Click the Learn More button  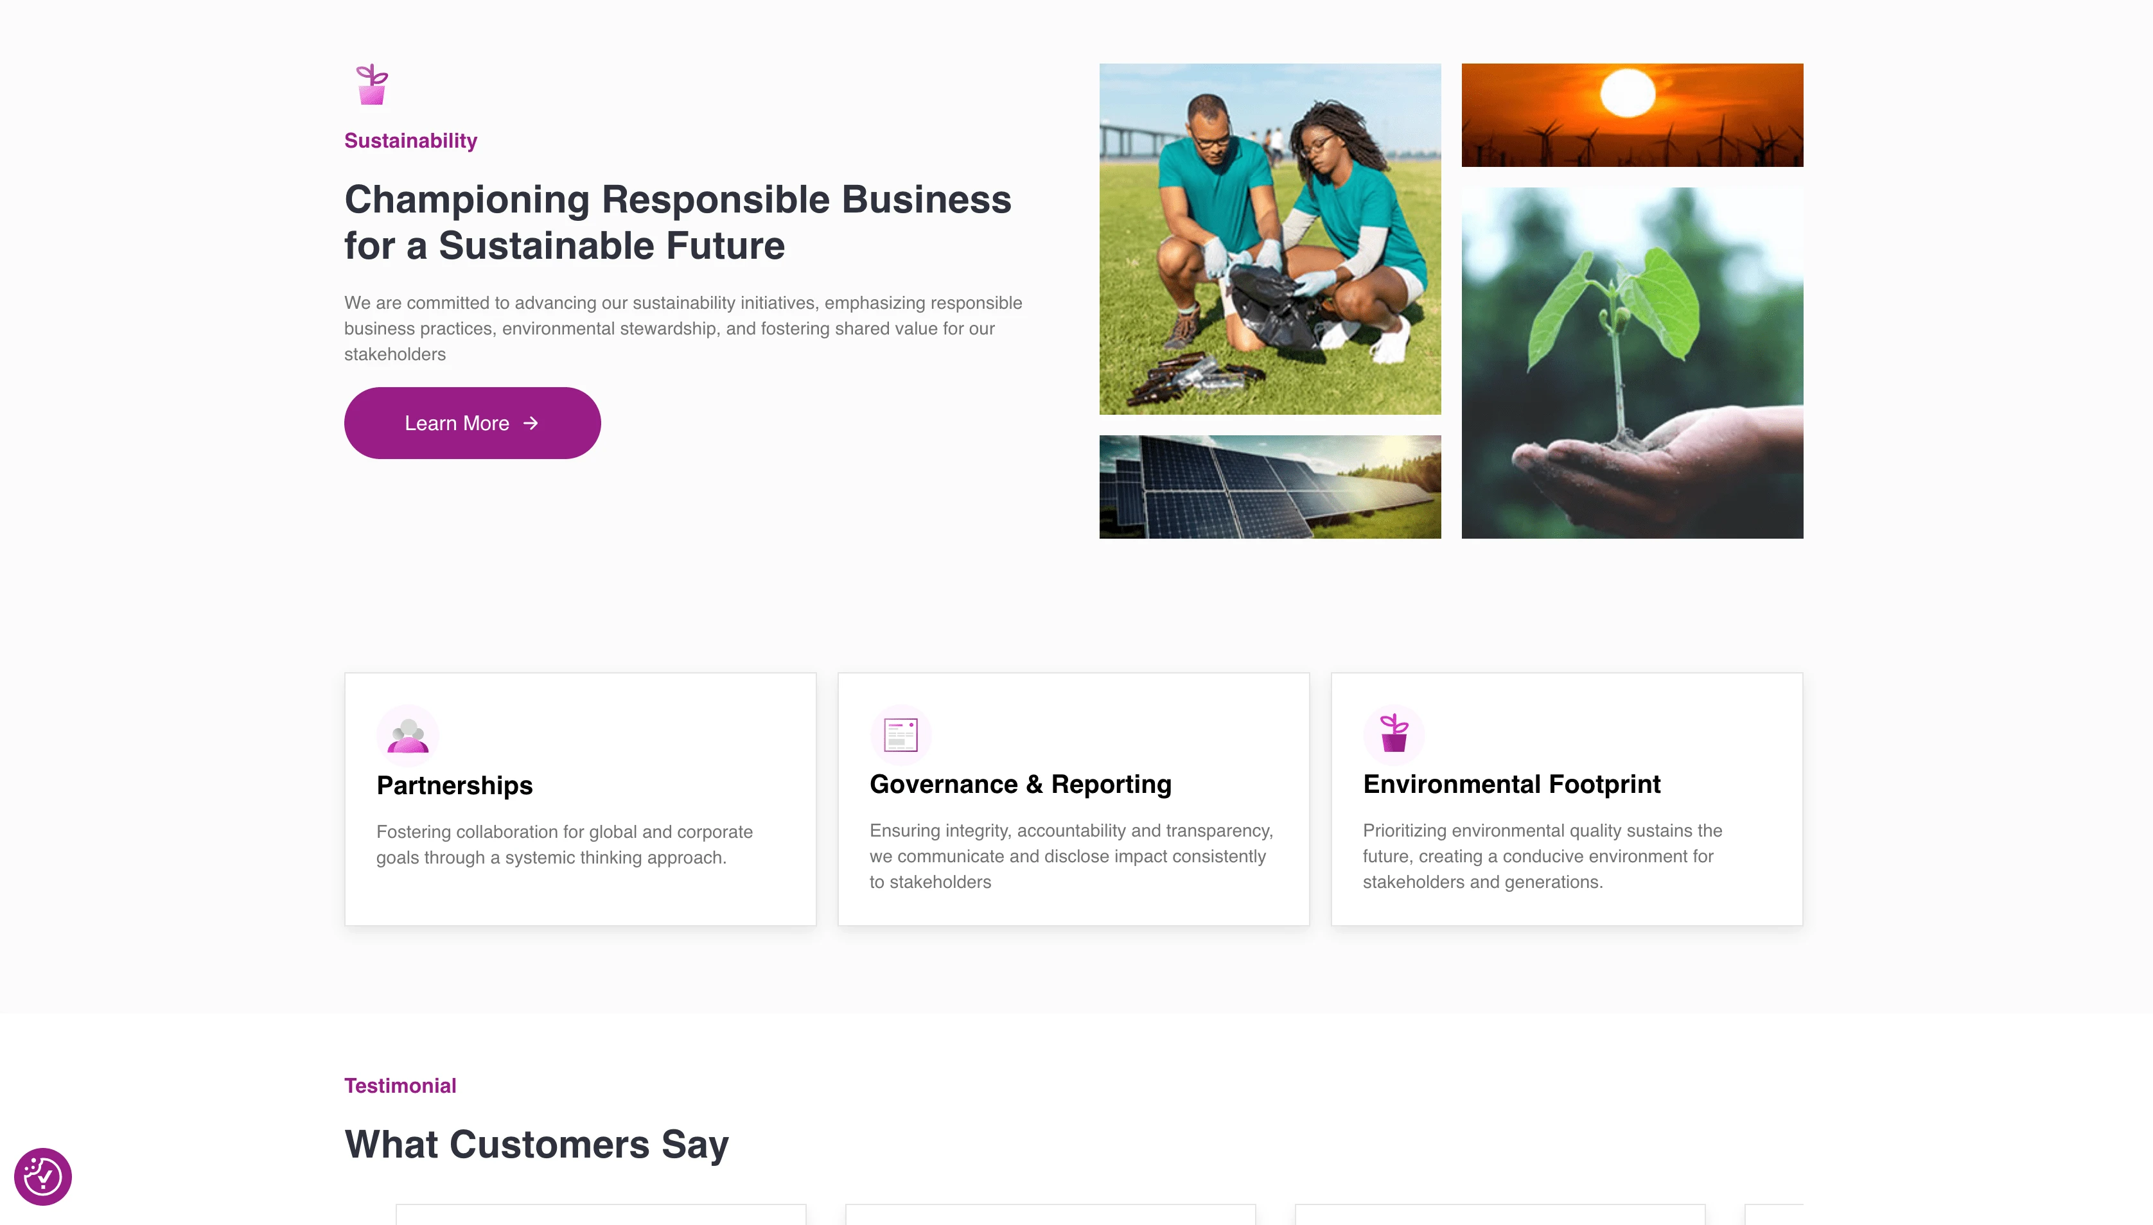tap(472, 423)
